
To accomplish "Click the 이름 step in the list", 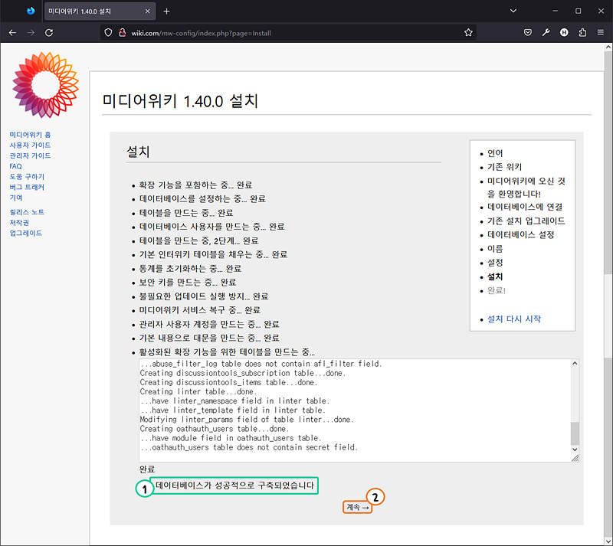I will click(495, 249).
